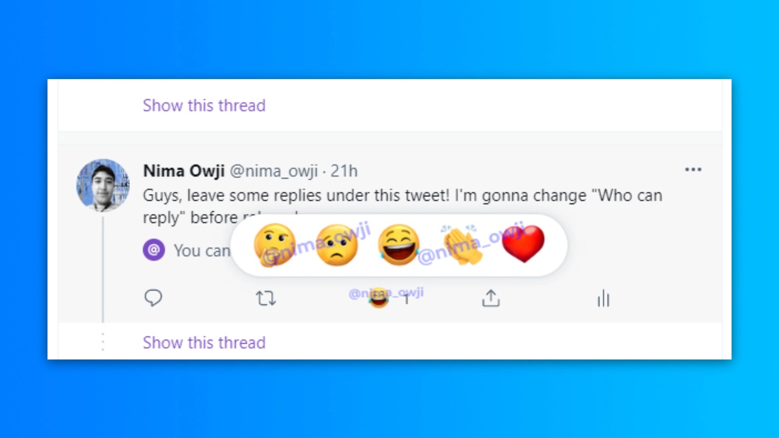
Task: Click the "You can" reply restriction text
Action: click(202, 251)
